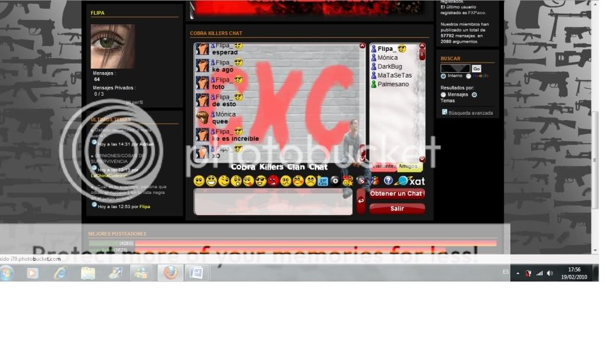This screenshot has width=605, height=340.
Task: Open the Flipa poster link at 12:53
Action: click(145, 206)
